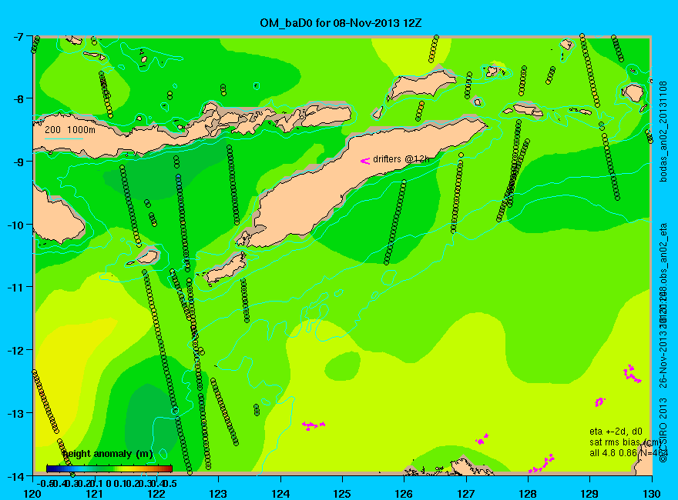Click the vertical '26-Nov-2013' date text
The image size is (678, 500).
click(663, 359)
